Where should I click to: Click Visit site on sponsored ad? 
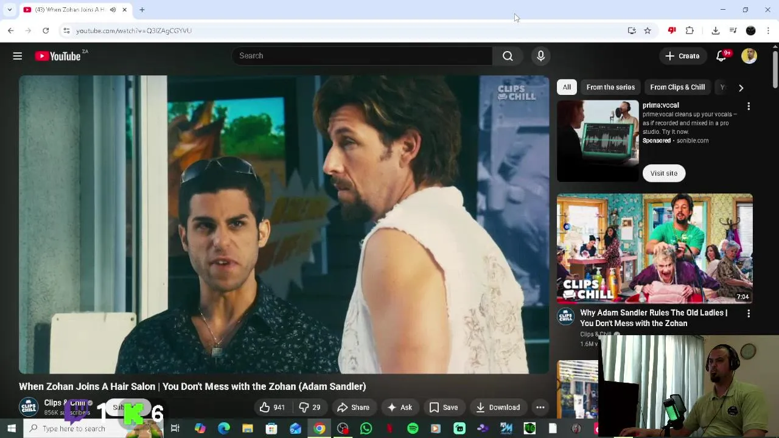(663, 173)
